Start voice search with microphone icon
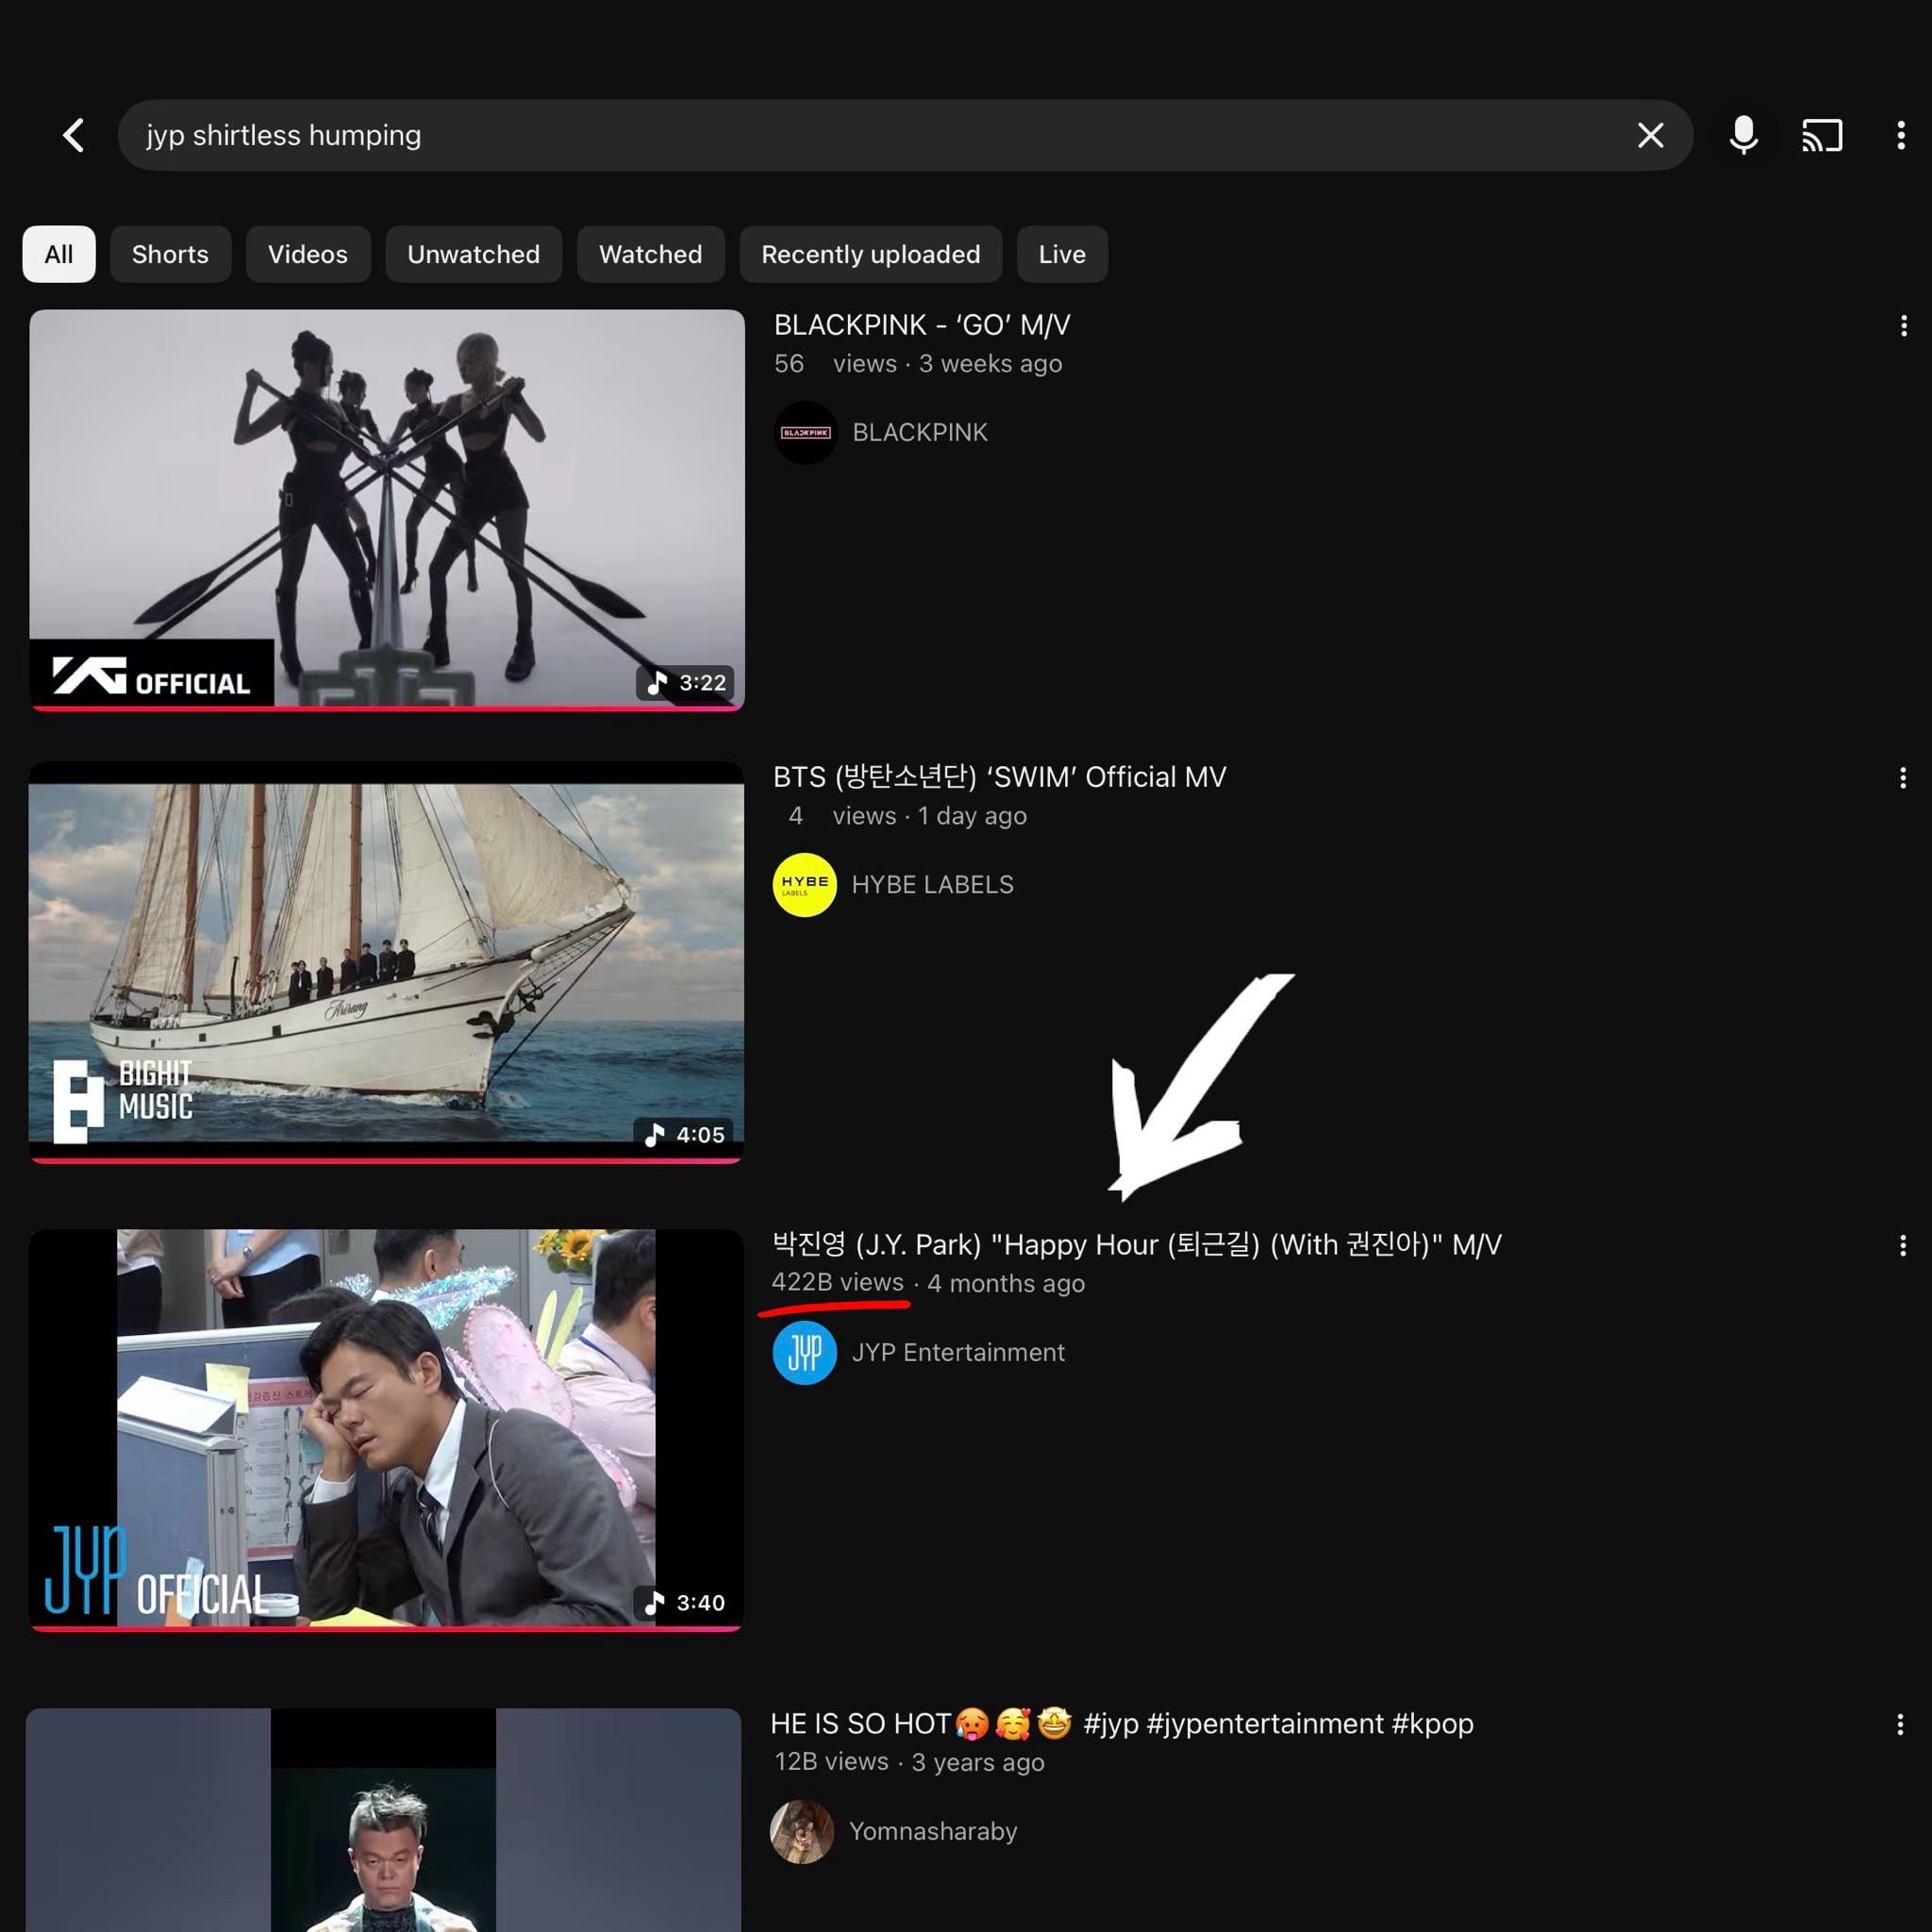Viewport: 1932px width, 1932px height. click(x=1743, y=135)
